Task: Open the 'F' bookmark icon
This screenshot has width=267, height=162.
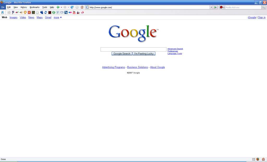Action: click(13, 13)
